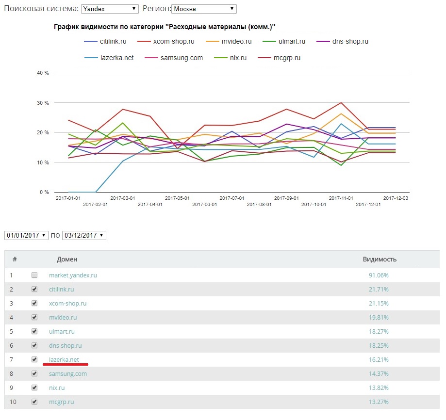Click the Домен column header
446x420 pixels.
67,259
